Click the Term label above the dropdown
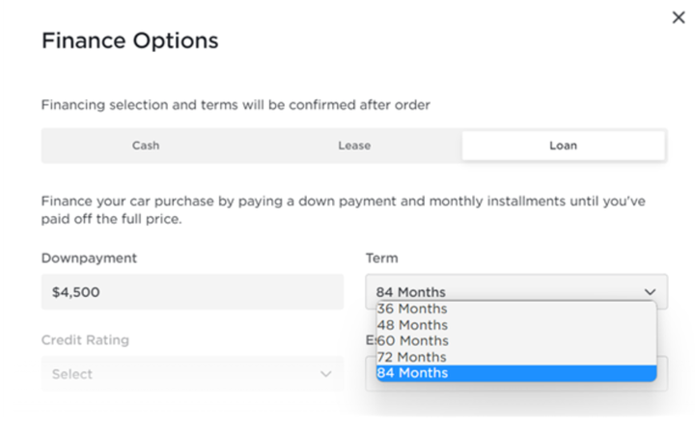695x431 pixels. [x=381, y=258]
